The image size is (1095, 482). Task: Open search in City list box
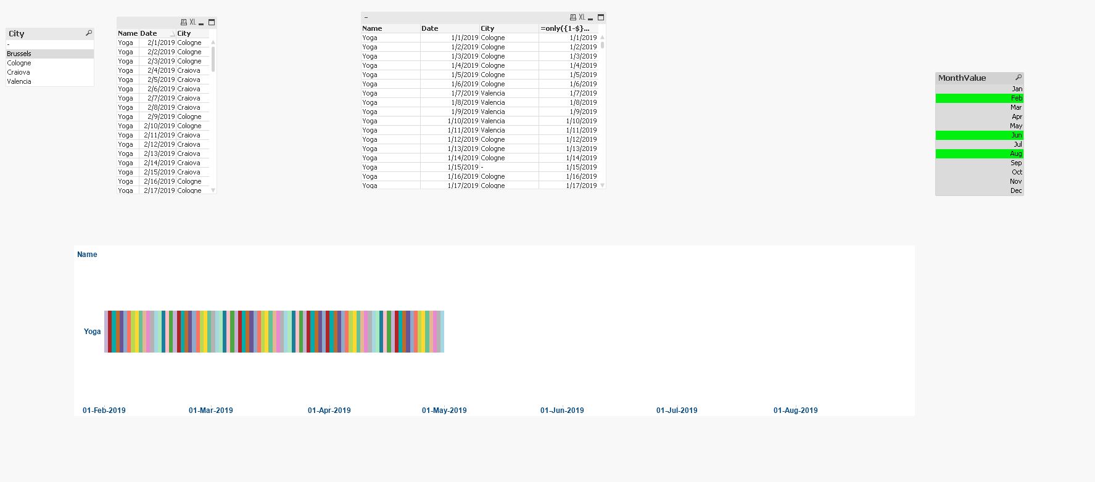(x=89, y=33)
